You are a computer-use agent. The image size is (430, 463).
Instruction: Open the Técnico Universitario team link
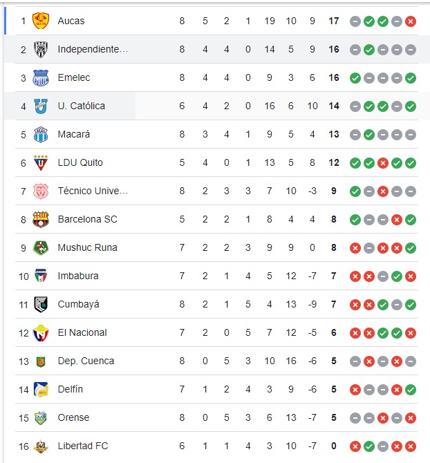(93, 191)
